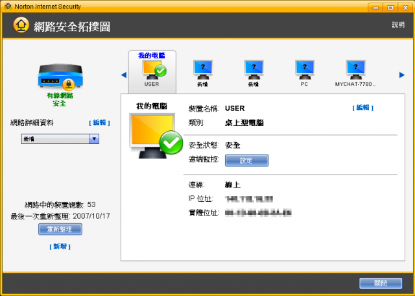
Task: Show next devices with right arrow
Action: click(402, 75)
